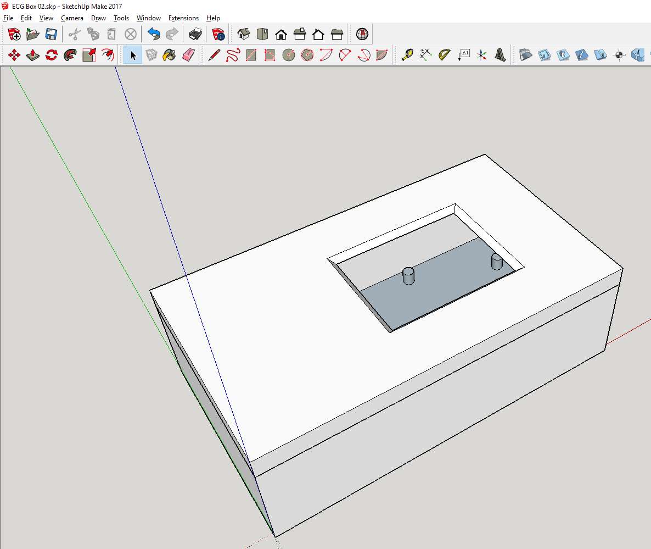Select the Circle tool
The height and width of the screenshot is (549, 651).
coord(288,54)
